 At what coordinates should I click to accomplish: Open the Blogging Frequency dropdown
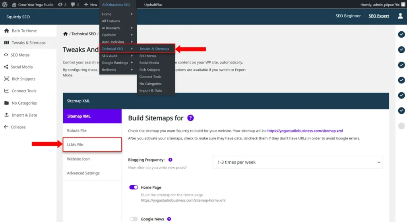pyautogui.click(x=297, y=162)
